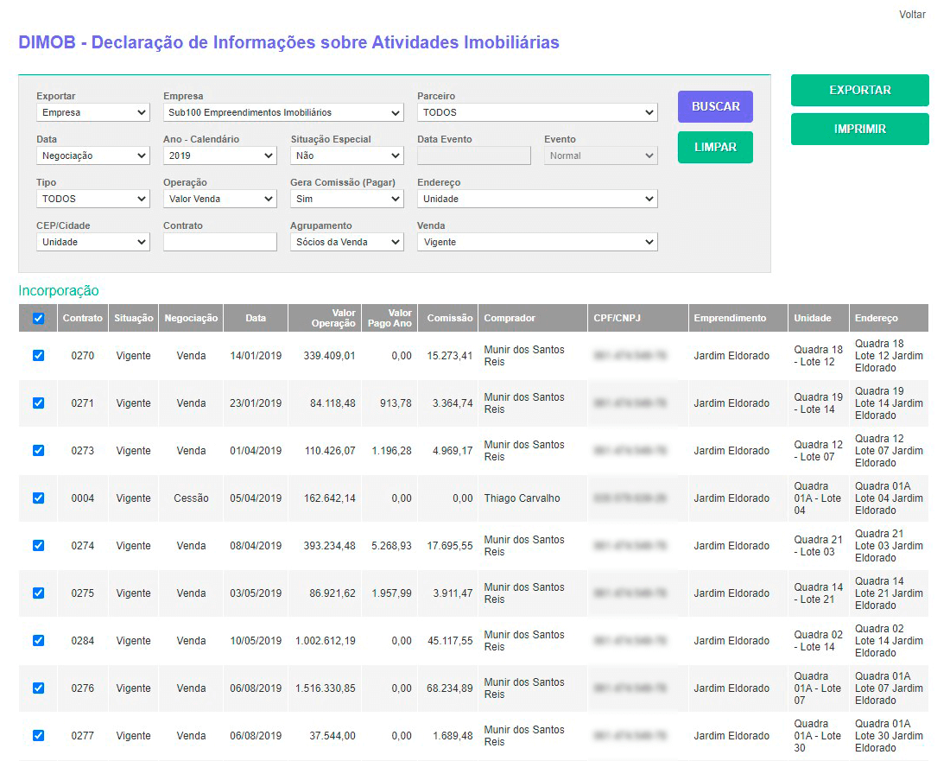Uncheck the checkbox for contract 0270
Image resolution: width=950 pixels, height=761 pixels.
38,355
